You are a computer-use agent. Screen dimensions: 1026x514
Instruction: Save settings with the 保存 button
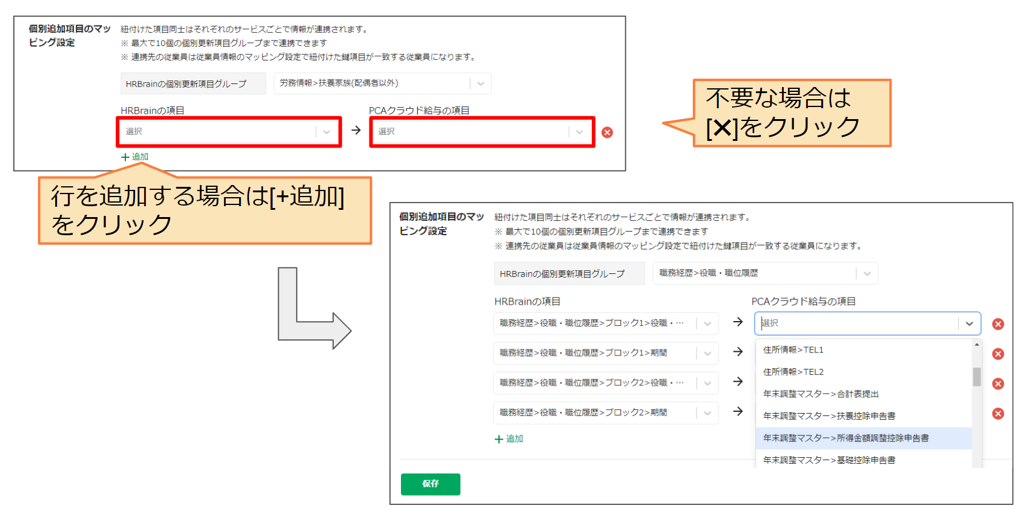pos(431,484)
